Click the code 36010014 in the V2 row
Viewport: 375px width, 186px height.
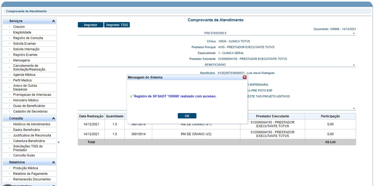[138, 134]
